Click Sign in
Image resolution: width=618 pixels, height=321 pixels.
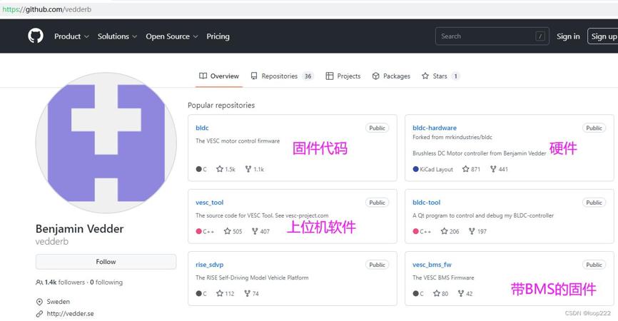tap(568, 36)
